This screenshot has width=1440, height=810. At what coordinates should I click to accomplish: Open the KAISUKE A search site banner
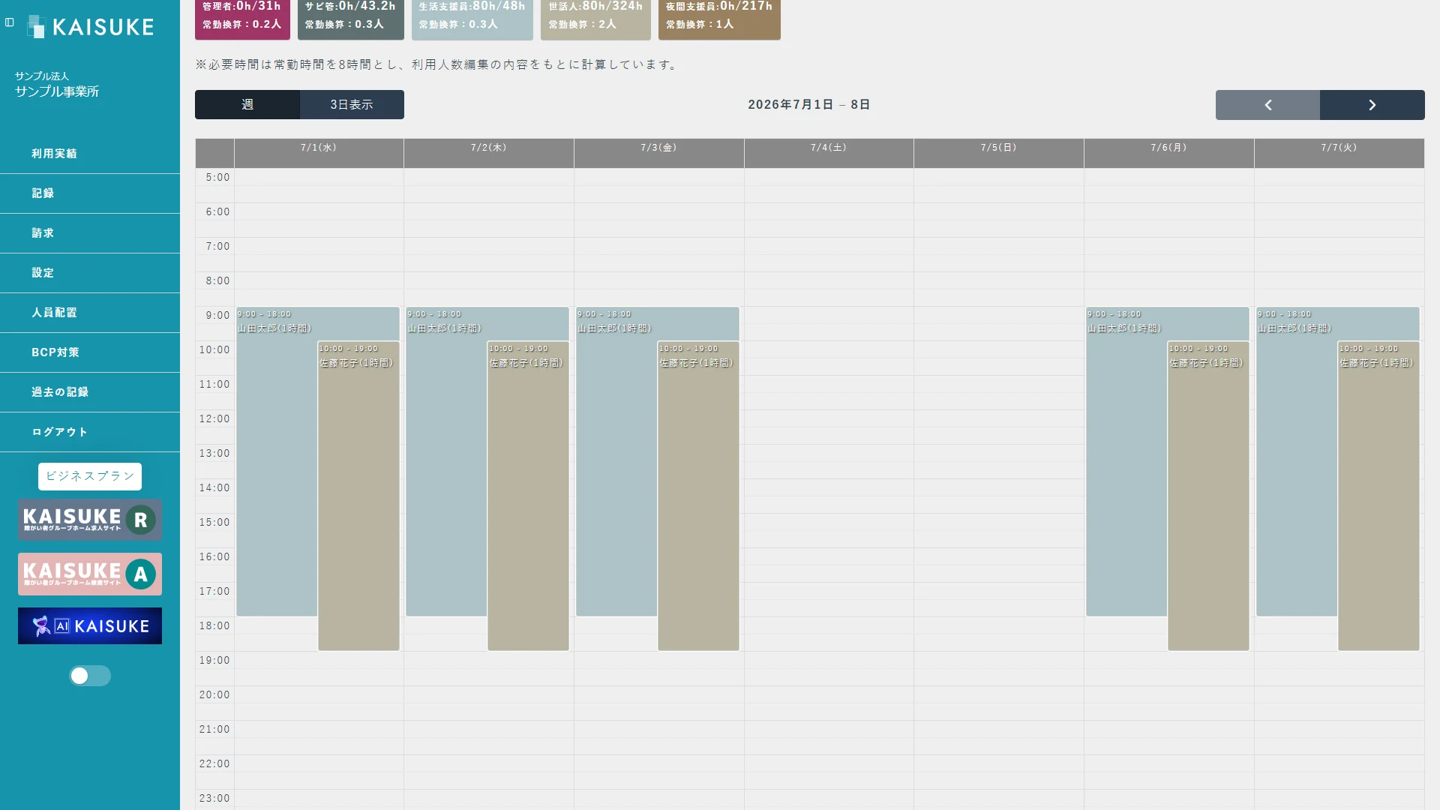[90, 574]
